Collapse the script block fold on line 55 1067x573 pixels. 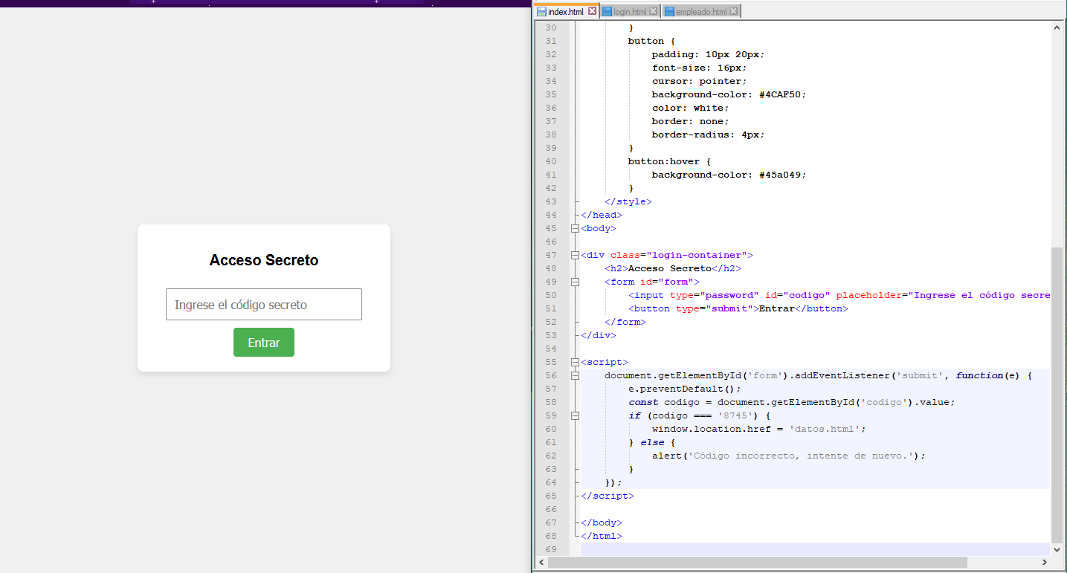pos(575,362)
